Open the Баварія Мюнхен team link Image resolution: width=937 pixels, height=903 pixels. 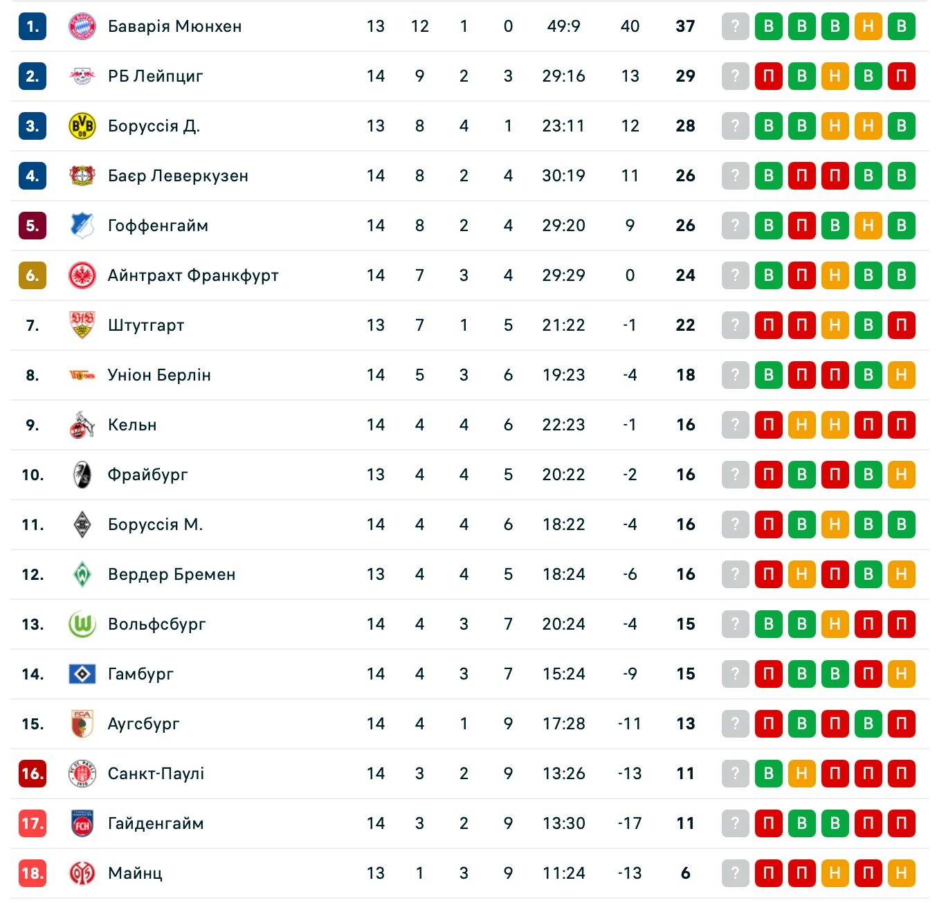[x=174, y=26]
